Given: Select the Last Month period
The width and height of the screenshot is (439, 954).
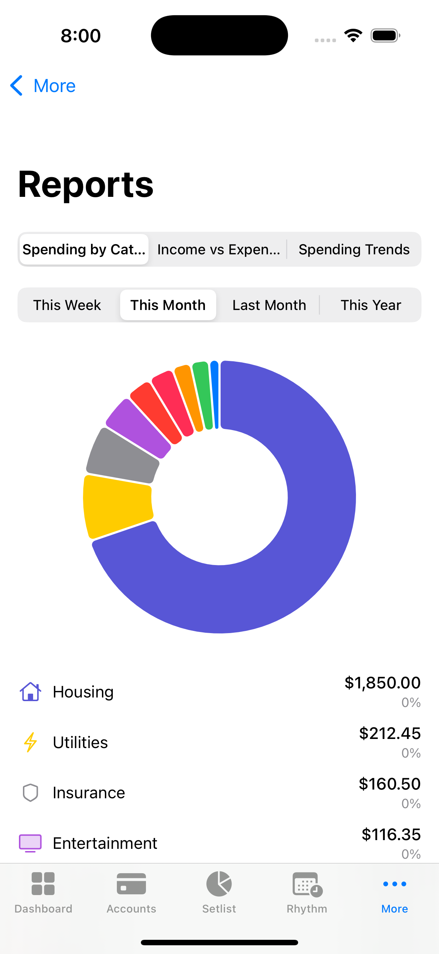Looking at the screenshot, I should point(269,305).
